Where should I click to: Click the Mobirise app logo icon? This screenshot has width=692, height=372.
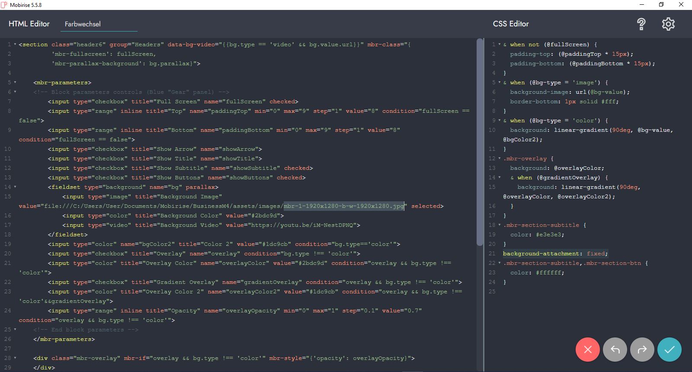click(4, 5)
